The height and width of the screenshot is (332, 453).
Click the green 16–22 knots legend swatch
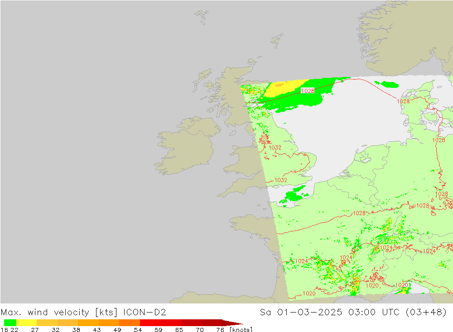[x=10, y=323]
